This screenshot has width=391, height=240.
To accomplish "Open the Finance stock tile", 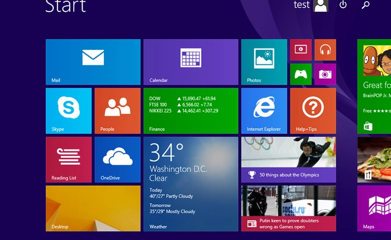I will pos(191,111).
